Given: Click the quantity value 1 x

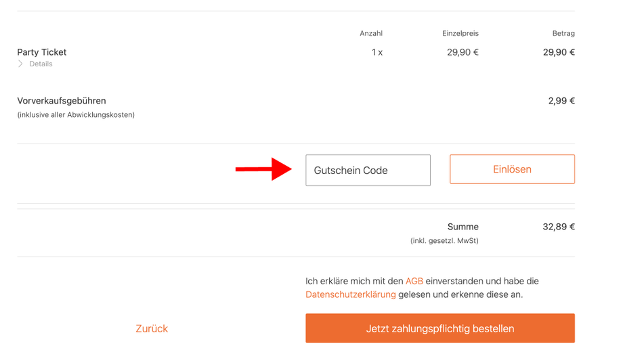Looking at the screenshot, I should click(377, 52).
